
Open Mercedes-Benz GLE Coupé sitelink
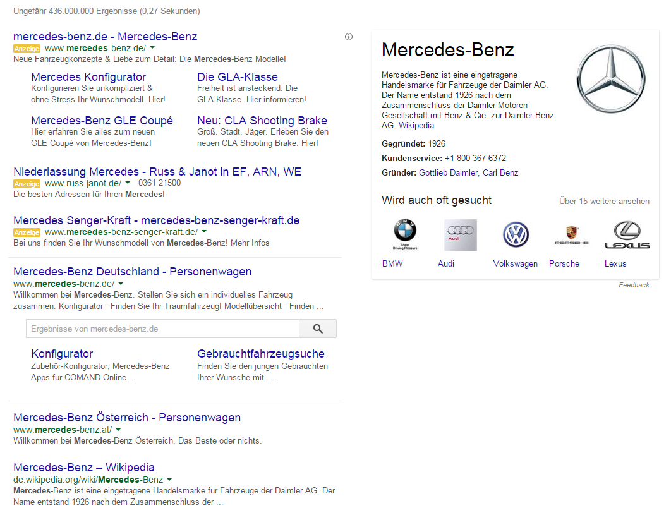102,121
